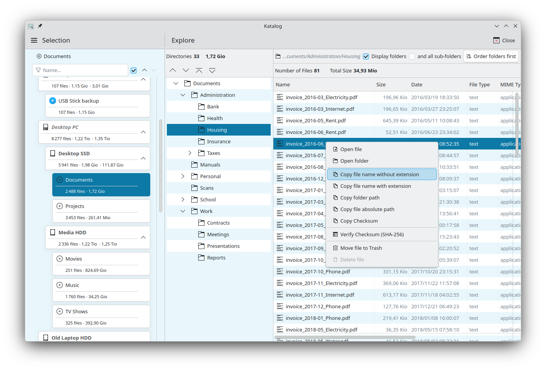Viewport: 546px width, 371px height.
Task: Click expand-one-level down arrow above directory tree
Action: coord(186,70)
